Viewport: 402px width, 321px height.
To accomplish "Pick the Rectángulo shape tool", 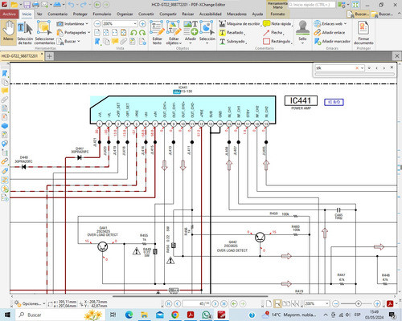I will 277,42.
